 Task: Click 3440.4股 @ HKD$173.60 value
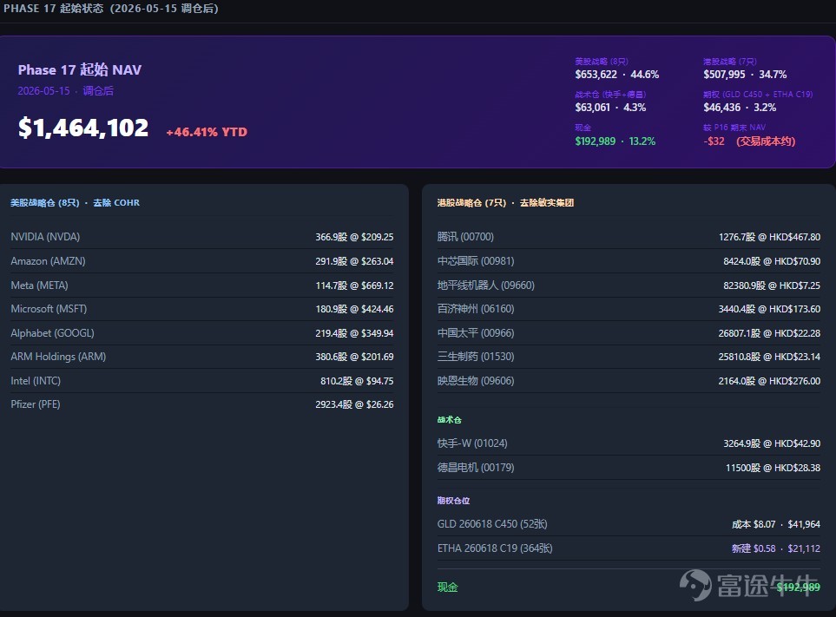769,309
